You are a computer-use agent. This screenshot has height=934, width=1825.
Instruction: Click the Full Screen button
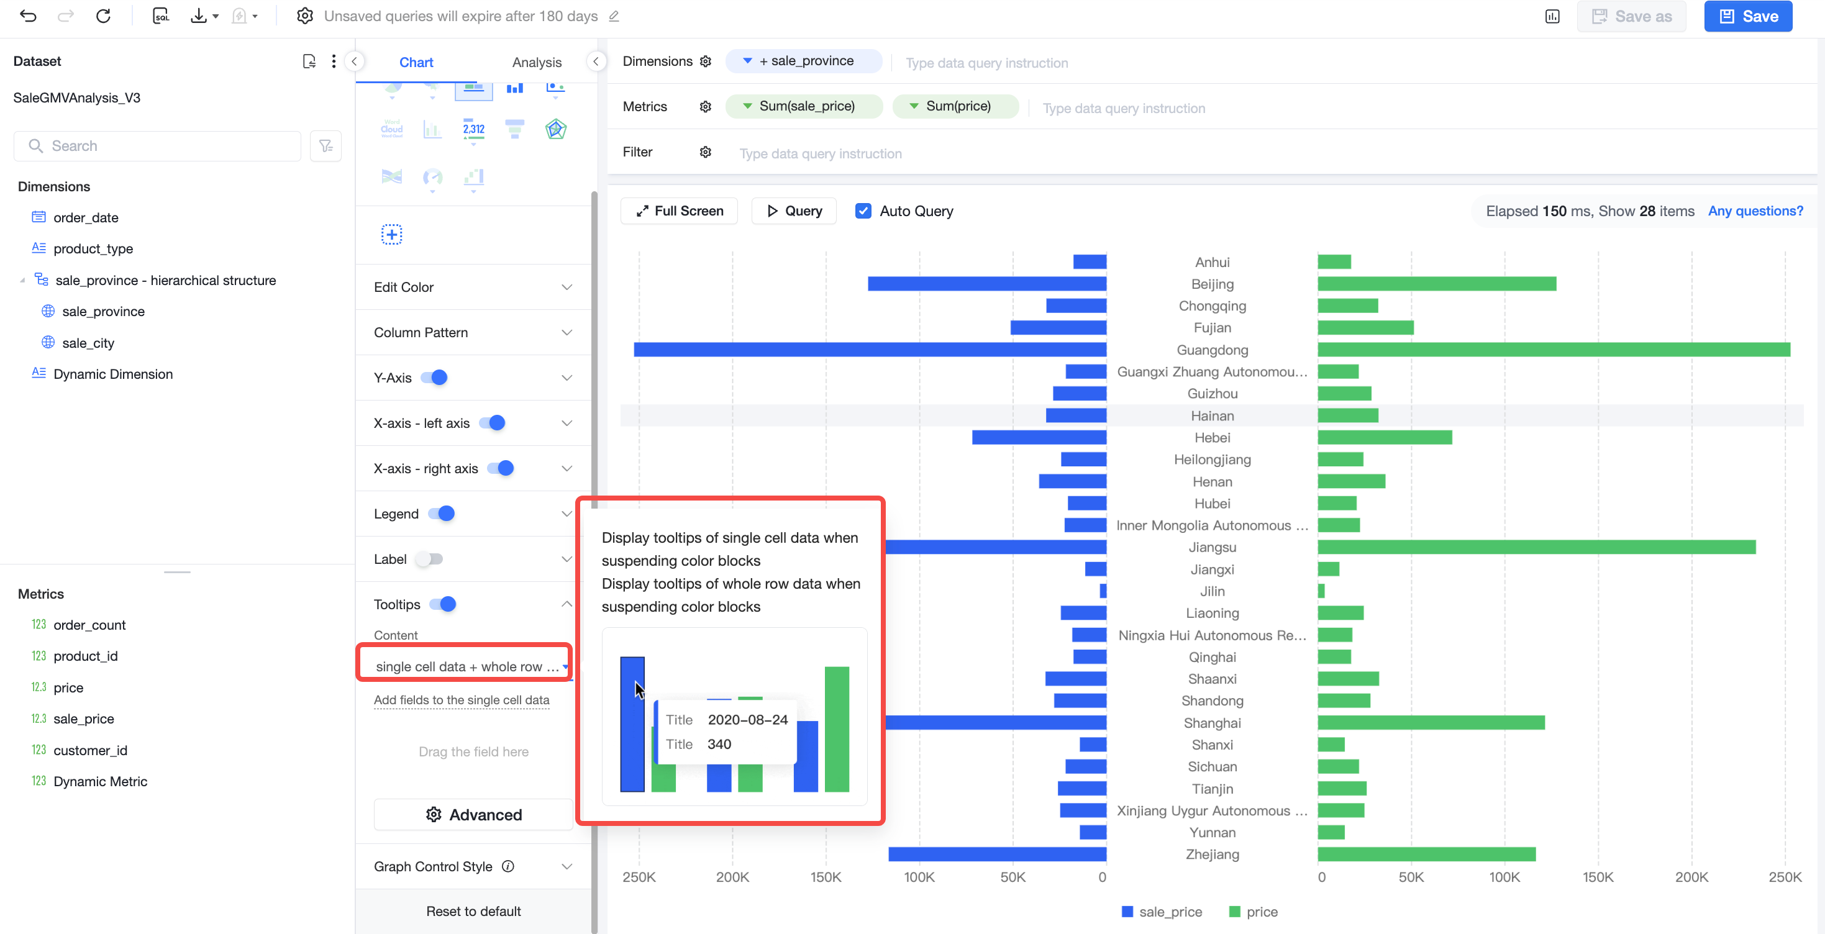[680, 211]
